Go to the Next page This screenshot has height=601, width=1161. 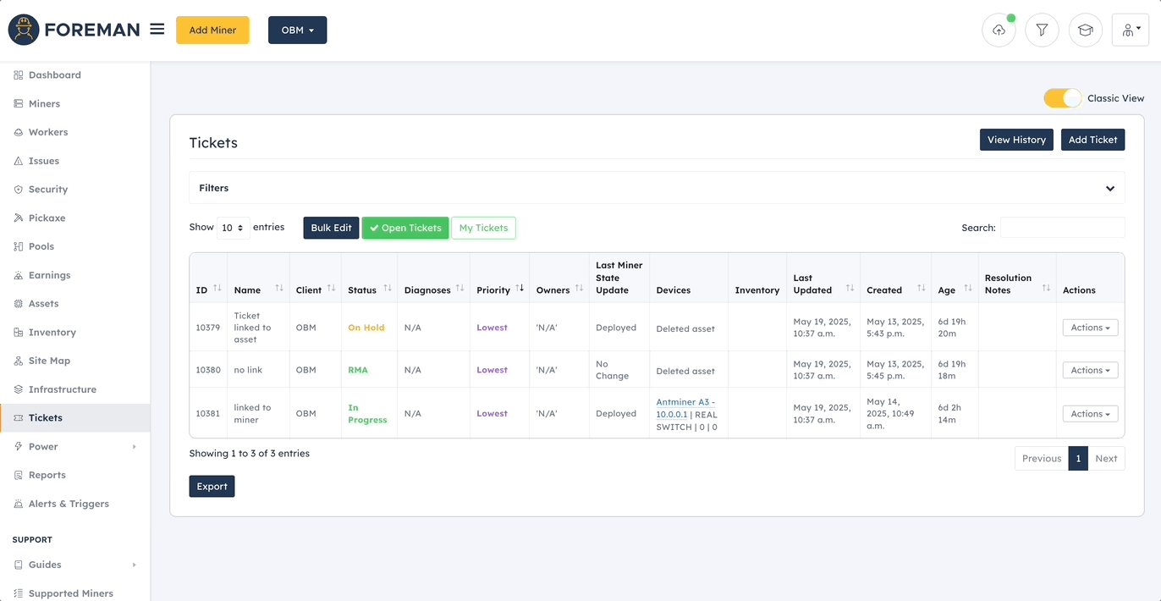coord(1106,459)
